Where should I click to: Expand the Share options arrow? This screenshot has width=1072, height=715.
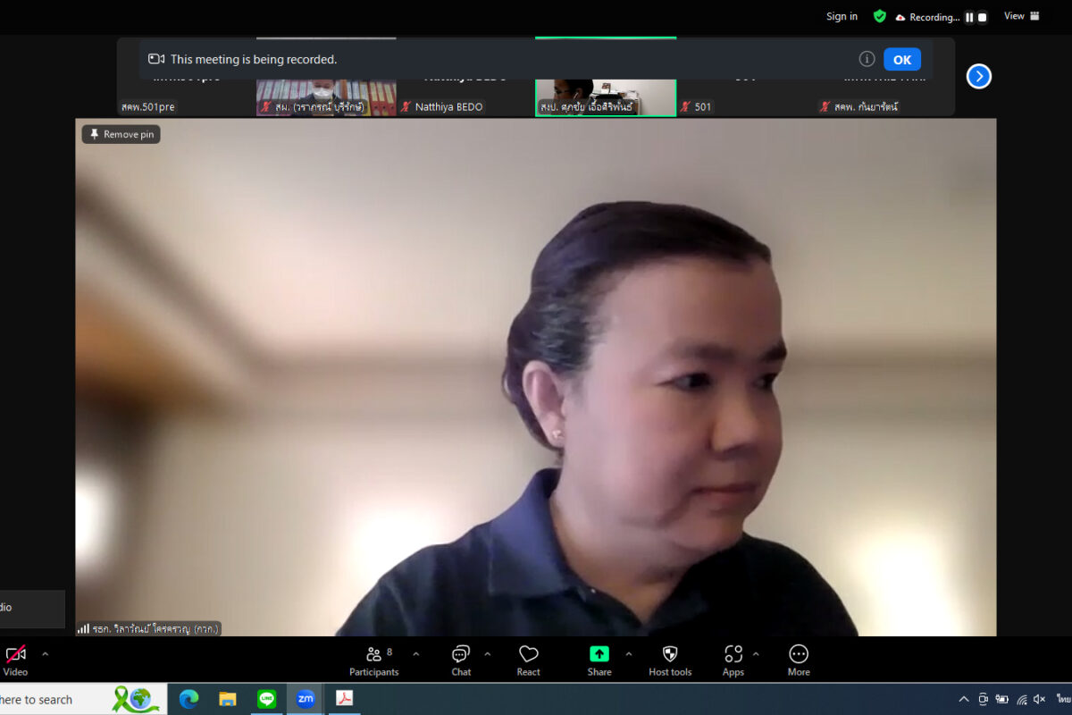pos(628,654)
